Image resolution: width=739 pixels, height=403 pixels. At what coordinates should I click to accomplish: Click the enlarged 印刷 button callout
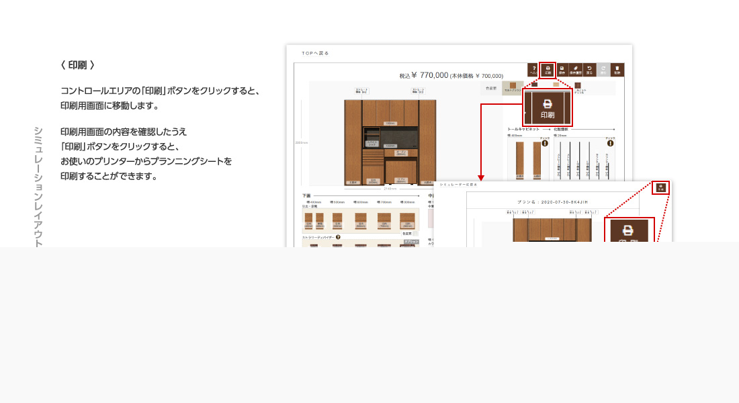click(x=548, y=107)
